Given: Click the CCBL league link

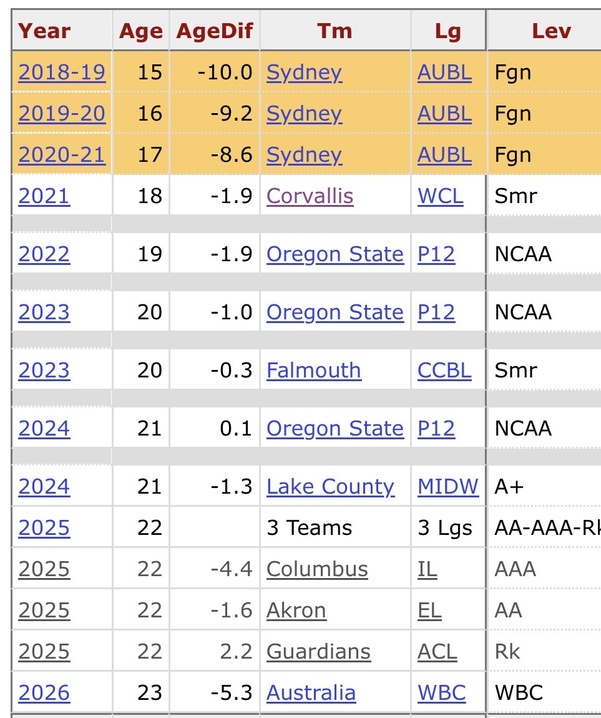Looking at the screenshot, I should 444,371.
